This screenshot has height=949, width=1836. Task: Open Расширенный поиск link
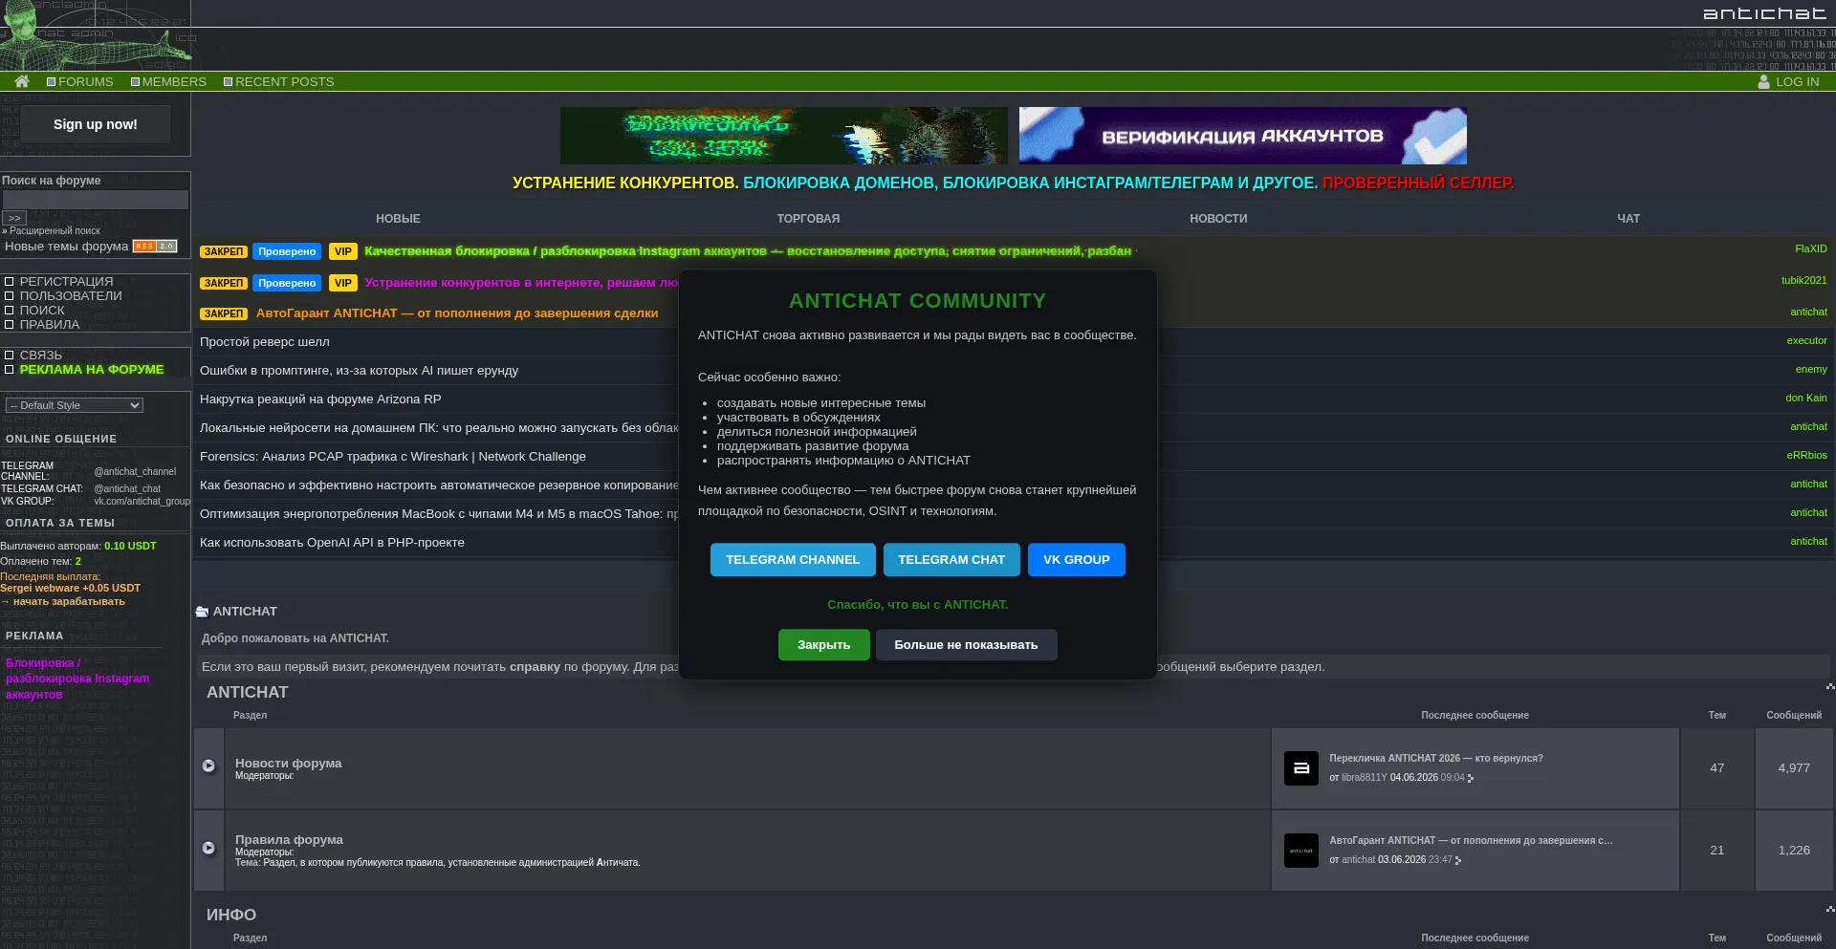pyautogui.click(x=55, y=230)
